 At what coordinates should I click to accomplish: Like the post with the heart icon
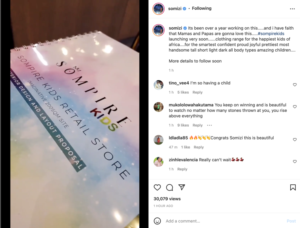pos(157,187)
